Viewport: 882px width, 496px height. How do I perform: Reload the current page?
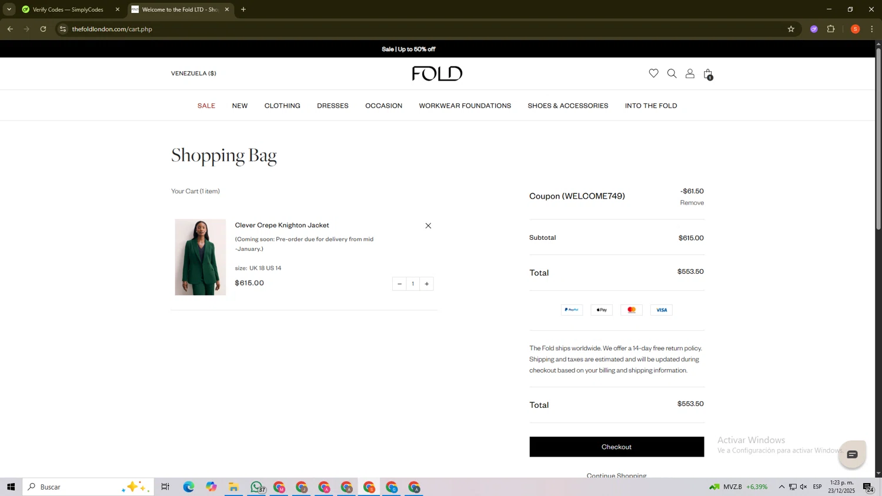coord(43,29)
